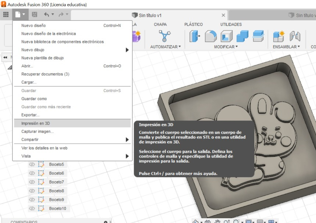The width and height of the screenshot is (316, 223).
Task: Select the Press Pull modify tool
Action: tap(195, 36)
